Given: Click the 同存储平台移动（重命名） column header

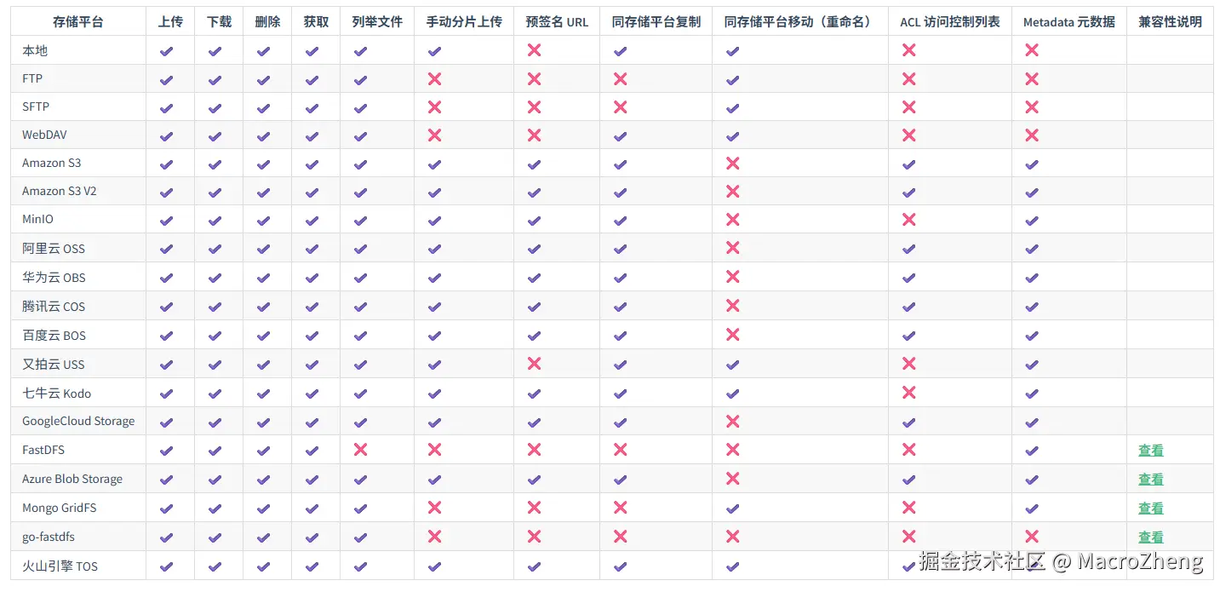Looking at the screenshot, I should (800, 21).
